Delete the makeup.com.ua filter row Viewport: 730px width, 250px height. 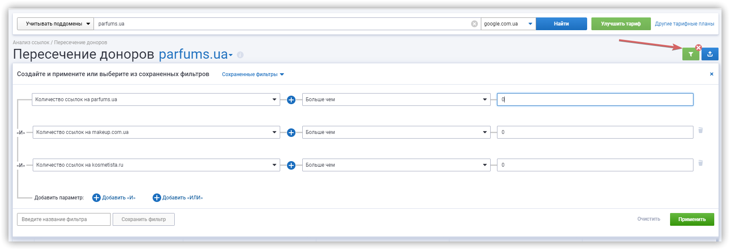[x=701, y=130]
